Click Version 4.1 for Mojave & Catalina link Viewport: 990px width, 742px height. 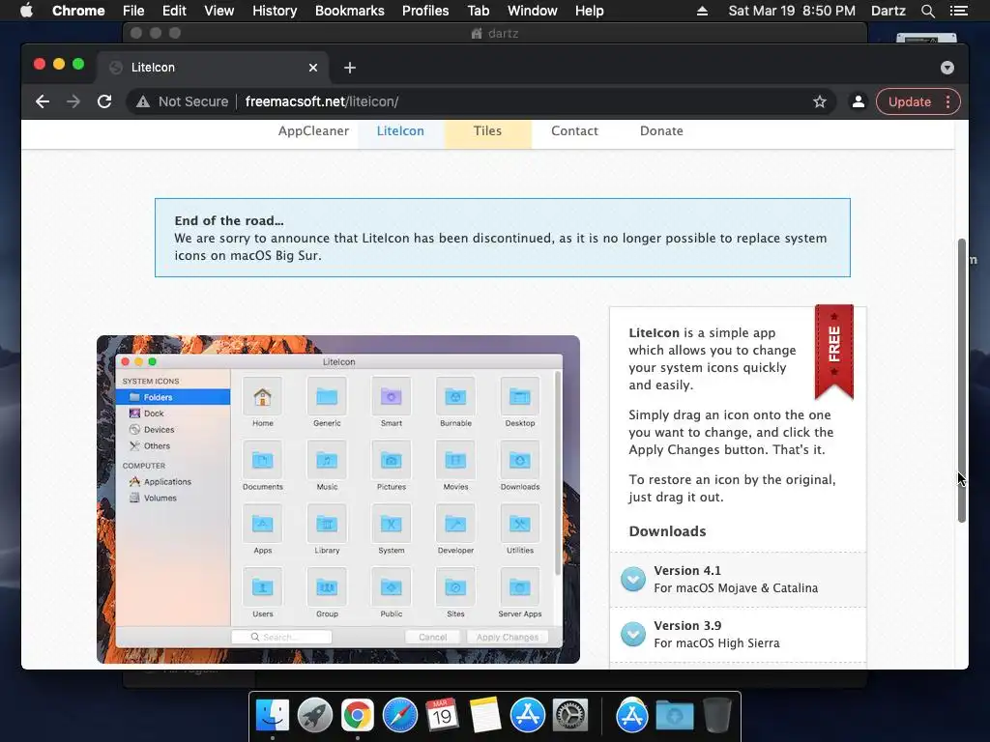tap(736, 580)
